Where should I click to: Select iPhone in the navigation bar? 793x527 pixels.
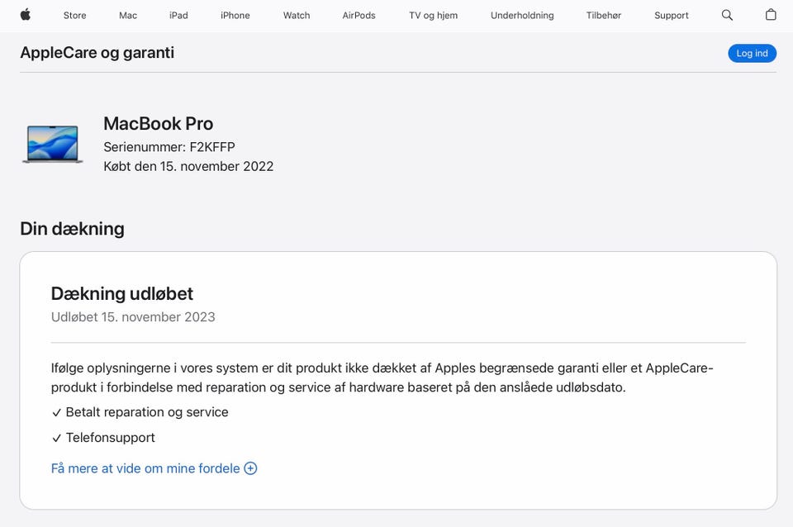tap(235, 15)
